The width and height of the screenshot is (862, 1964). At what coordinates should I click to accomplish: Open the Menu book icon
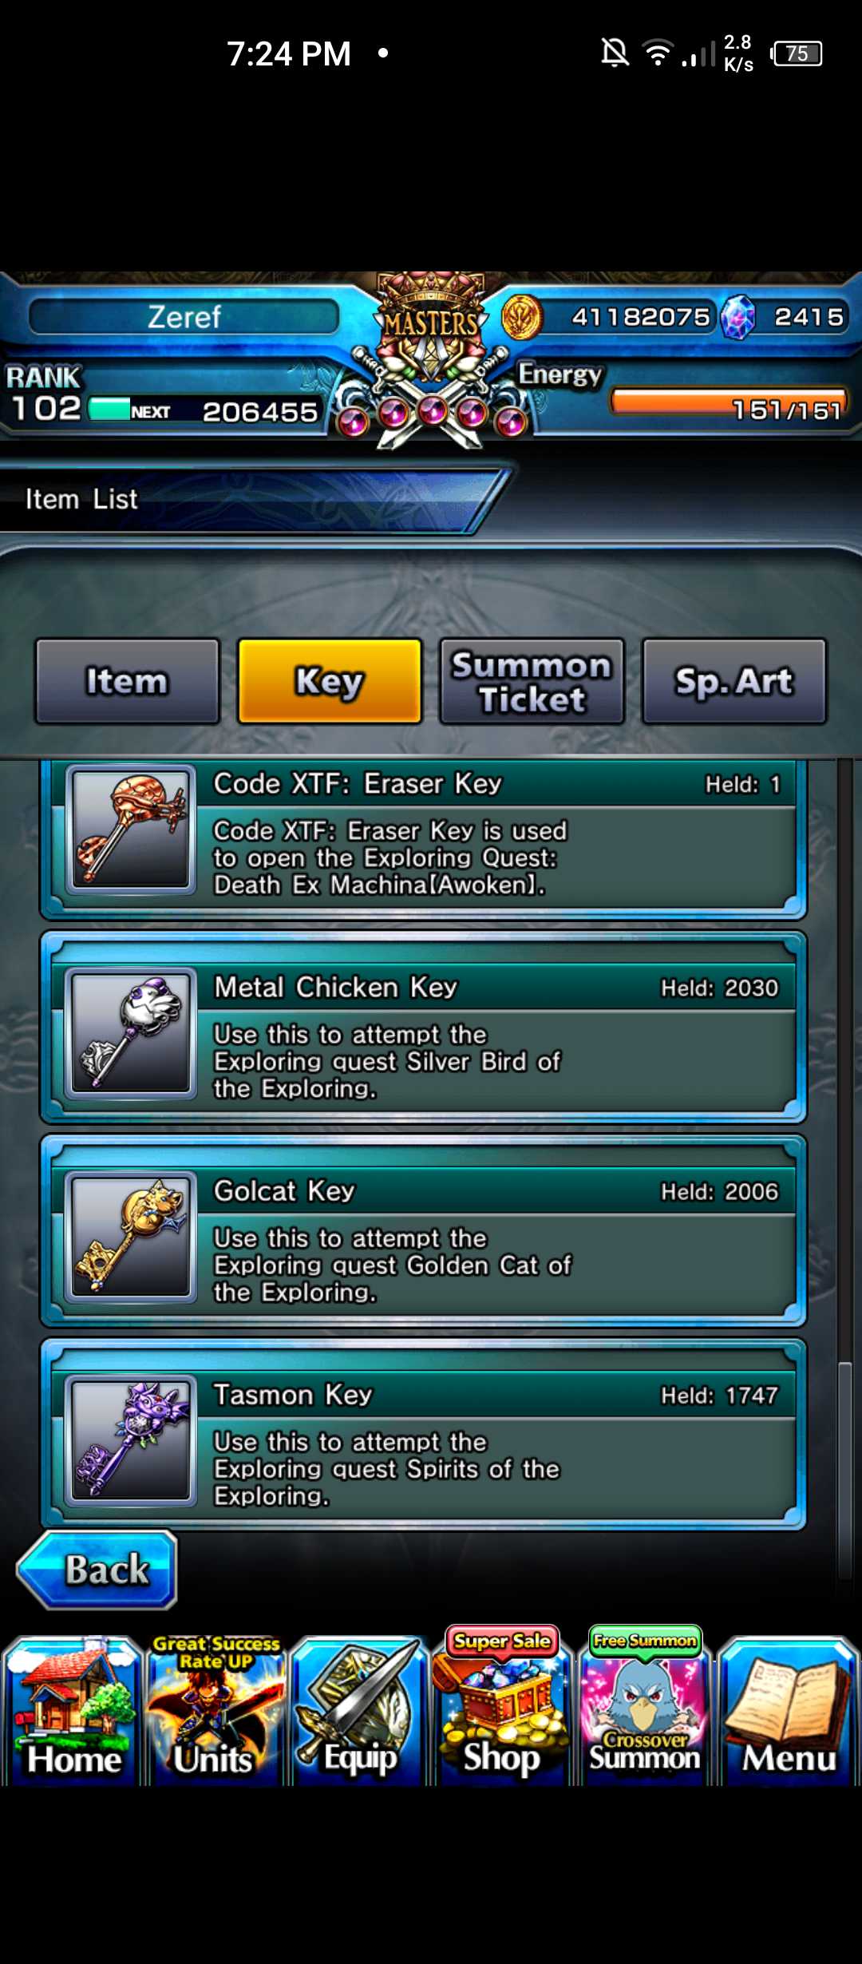point(789,1710)
